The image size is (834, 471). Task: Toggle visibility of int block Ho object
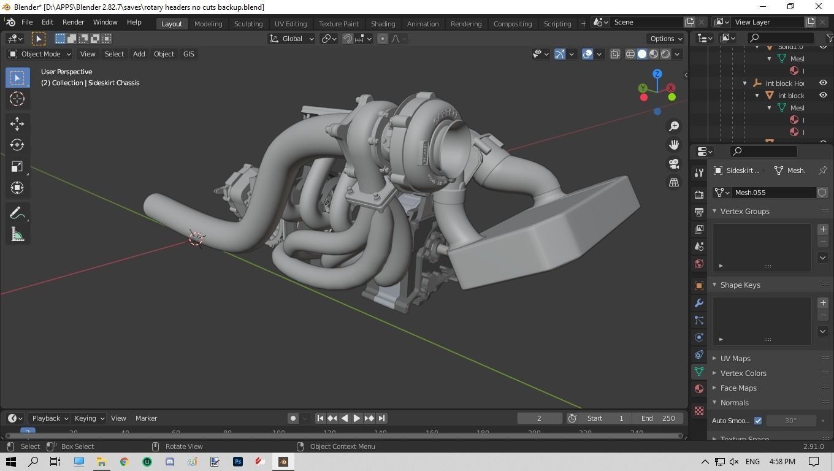tap(823, 83)
